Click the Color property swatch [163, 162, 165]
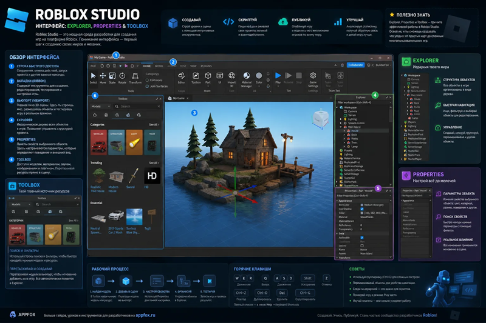The image size is (486, 323). point(362,213)
